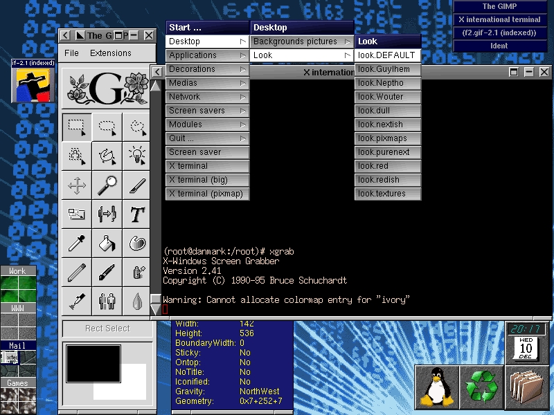The image size is (554, 415).
Task: Apply the look.DEFAULT theme entry
Action: point(387,55)
